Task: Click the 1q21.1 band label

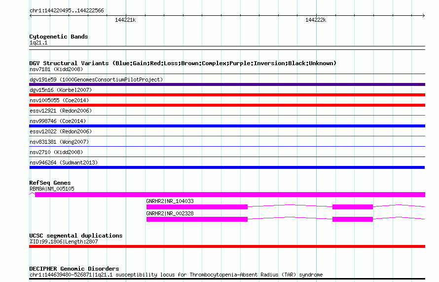Action: click(38, 42)
